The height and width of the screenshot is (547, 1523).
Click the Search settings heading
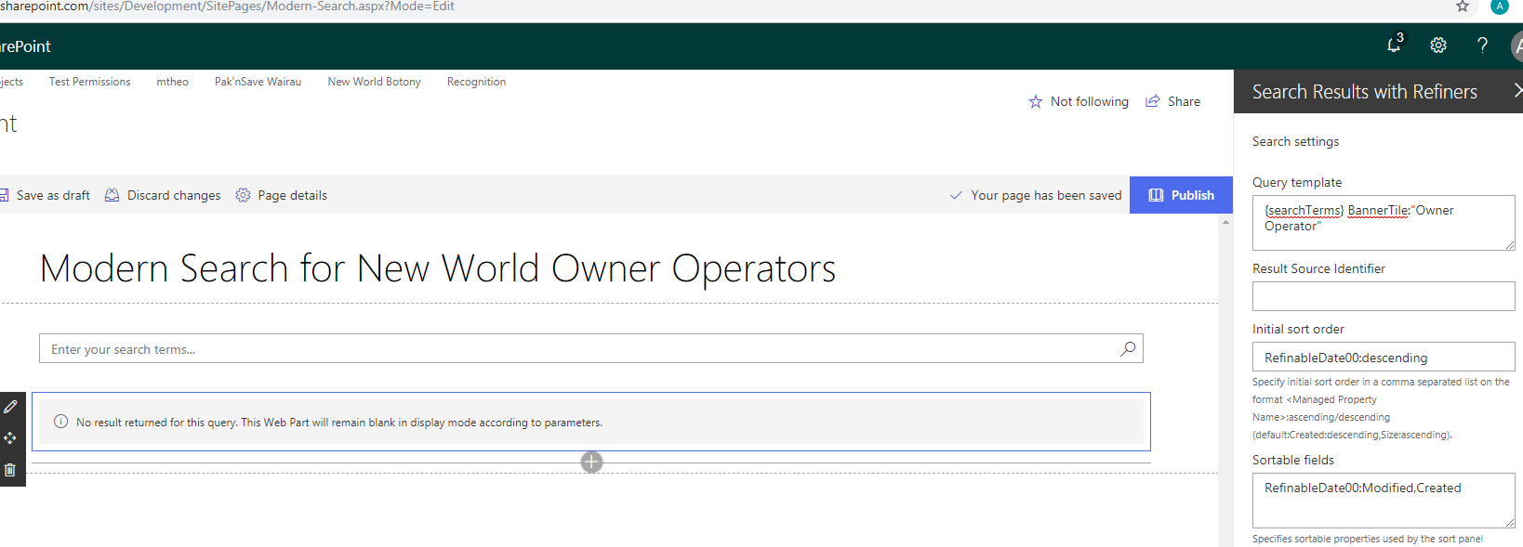(1295, 141)
